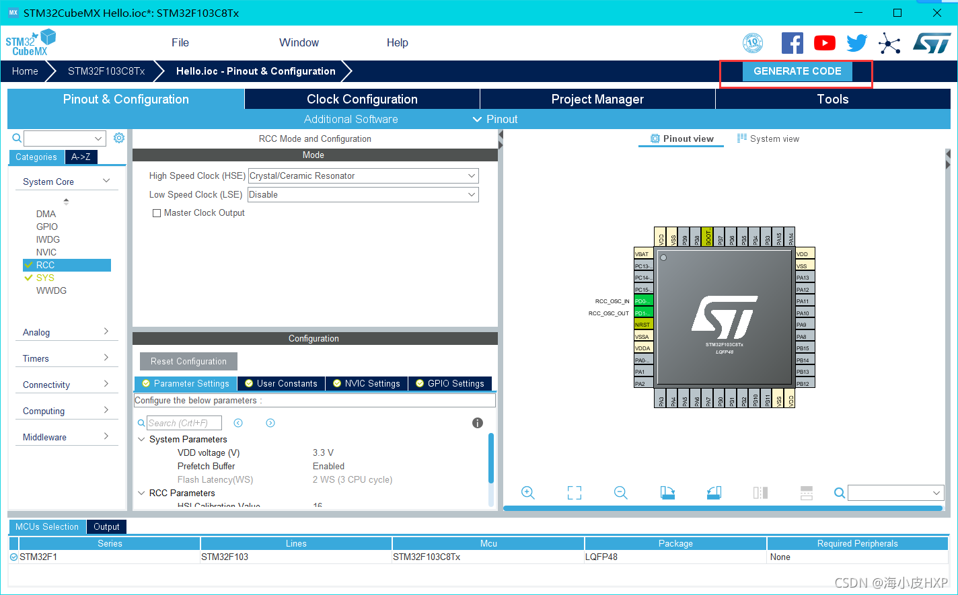Viewport: 958px width, 595px height.
Task: Select the PA9 pin on chip
Action: coord(805,325)
